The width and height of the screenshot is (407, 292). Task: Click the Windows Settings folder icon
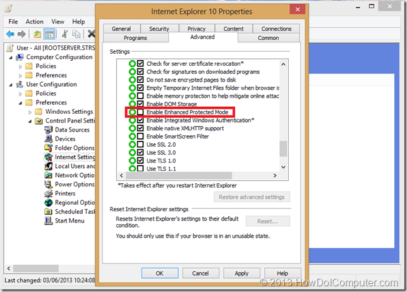point(39,112)
